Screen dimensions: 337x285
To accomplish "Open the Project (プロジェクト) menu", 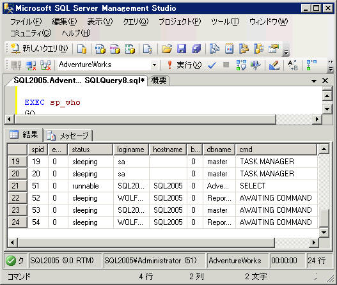I will click(x=180, y=22).
